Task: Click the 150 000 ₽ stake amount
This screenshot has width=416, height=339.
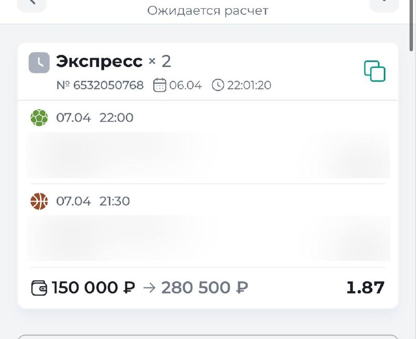Action: coord(94,288)
